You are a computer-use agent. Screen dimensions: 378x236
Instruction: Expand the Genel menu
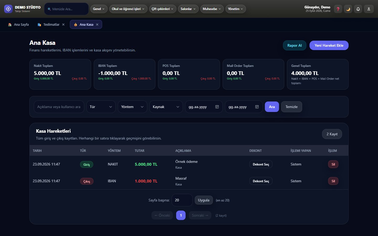[x=99, y=9]
